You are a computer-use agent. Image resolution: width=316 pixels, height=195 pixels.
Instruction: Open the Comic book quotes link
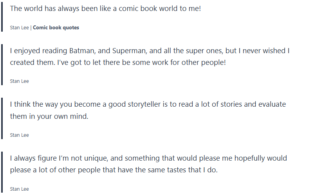pos(56,28)
